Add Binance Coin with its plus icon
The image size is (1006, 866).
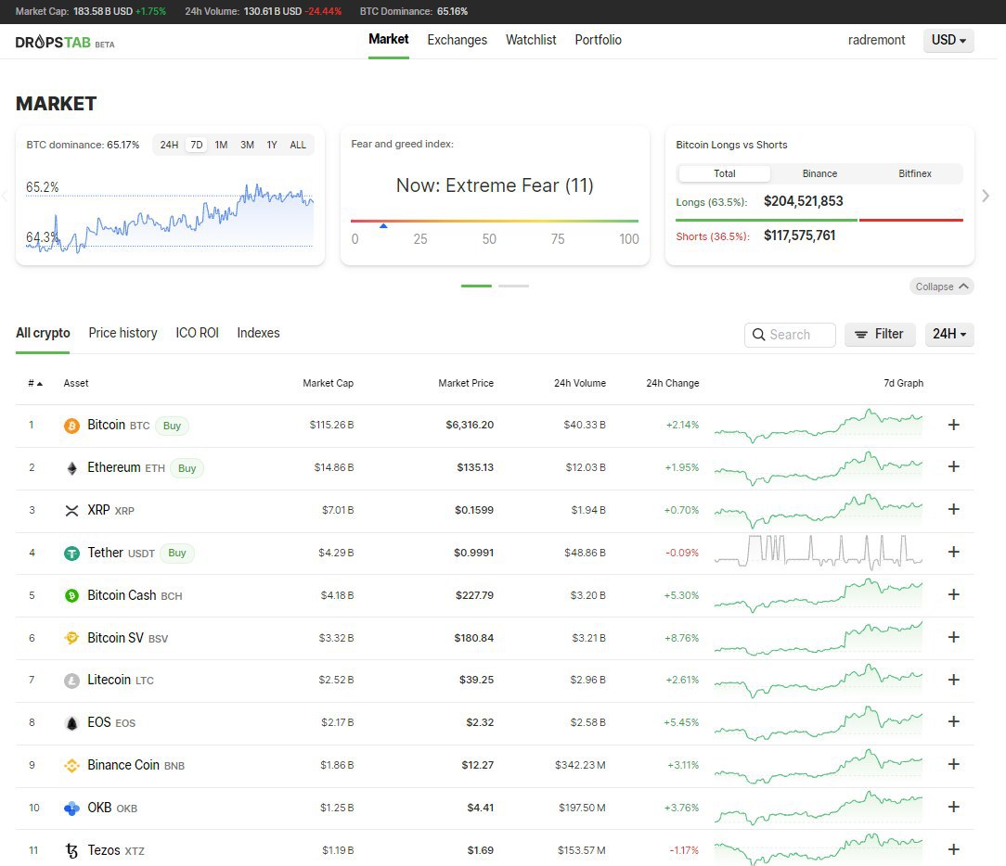click(954, 764)
